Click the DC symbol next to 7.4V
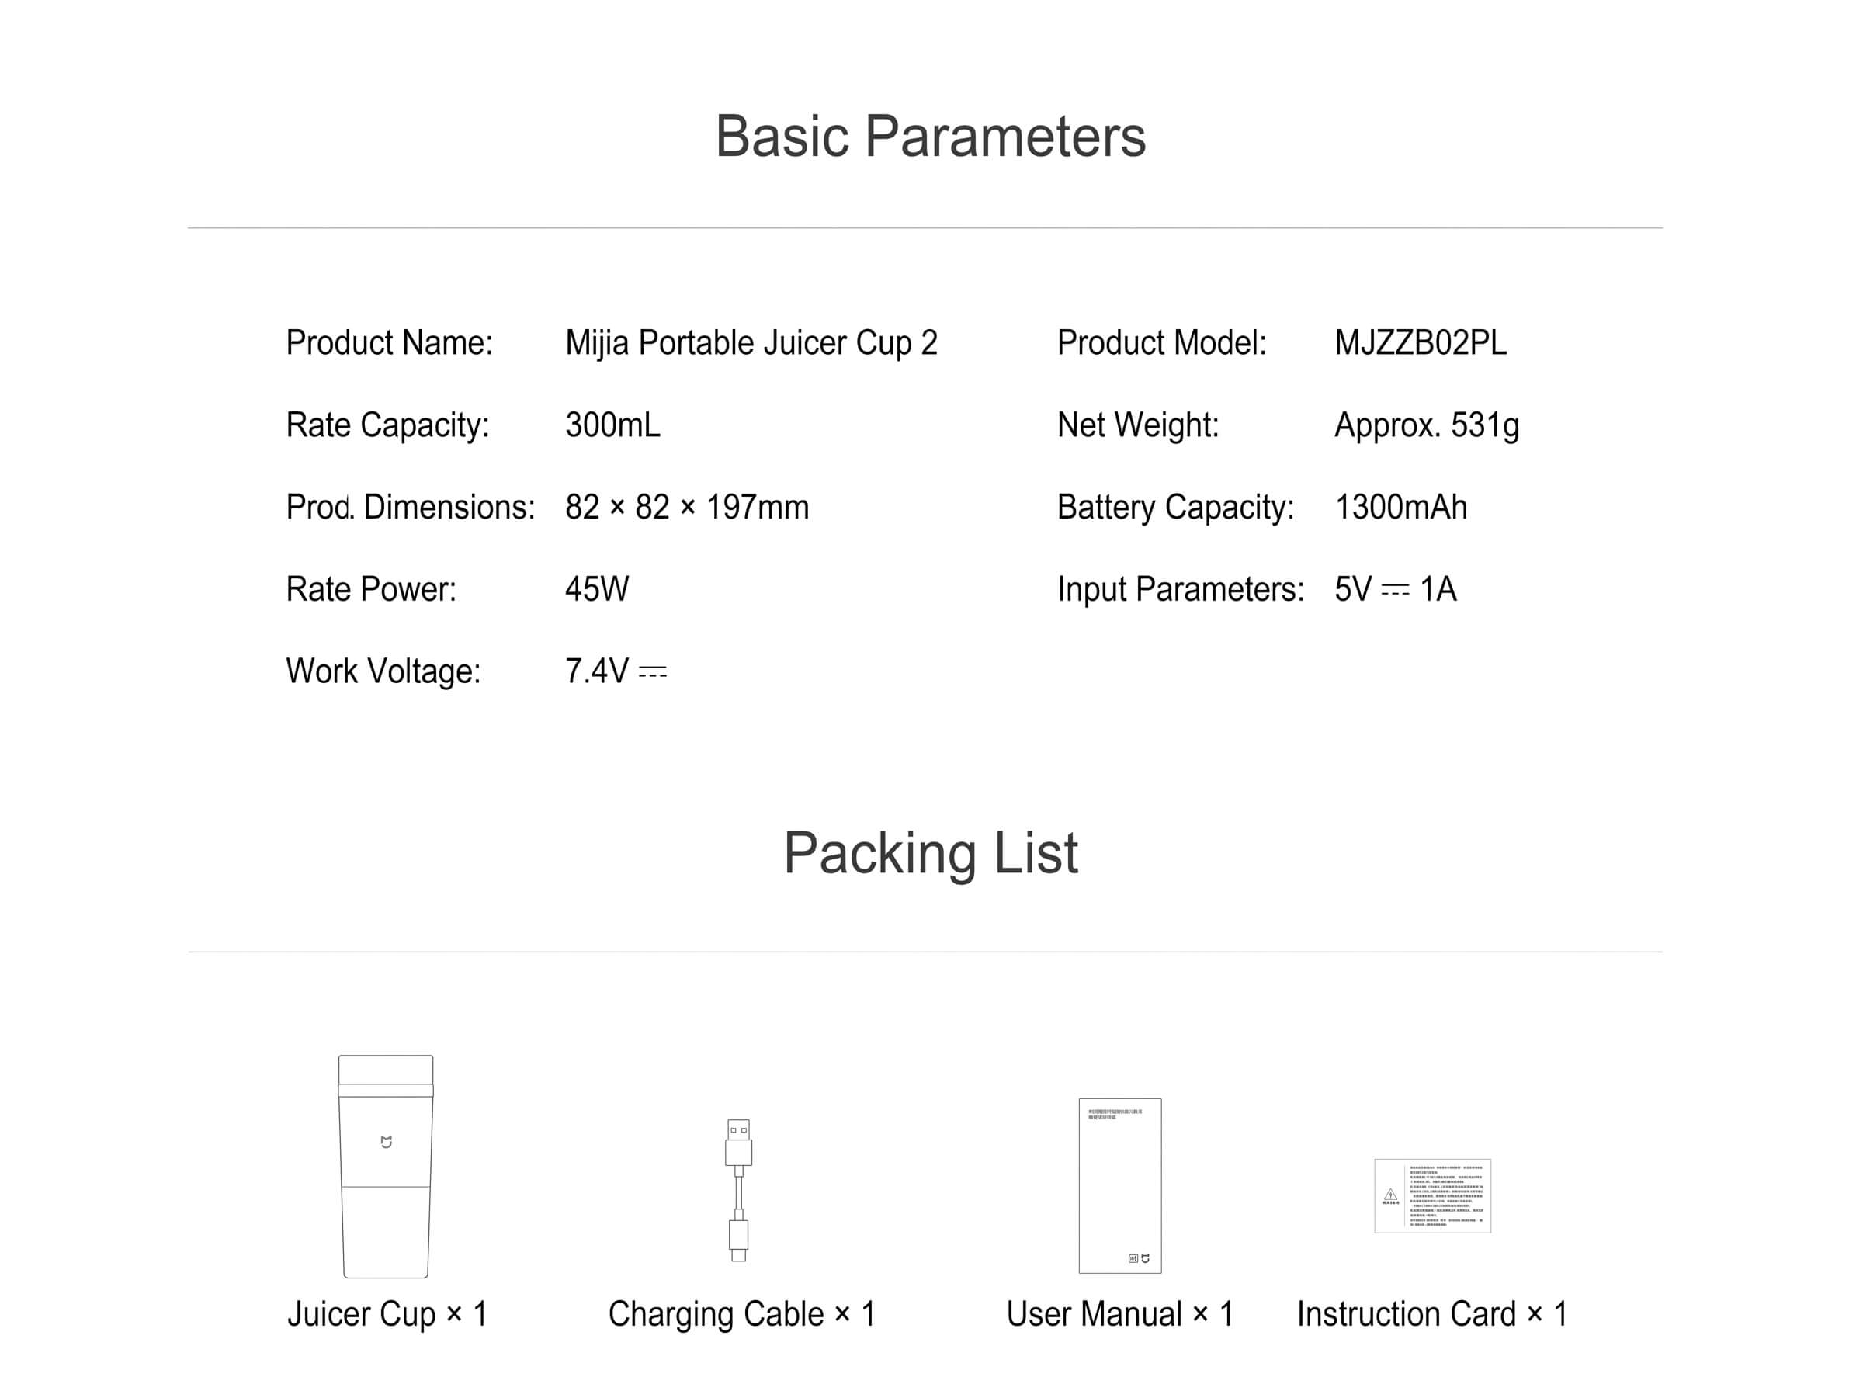Image resolution: width=1863 pixels, height=1391 pixels. click(x=652, y=672)
